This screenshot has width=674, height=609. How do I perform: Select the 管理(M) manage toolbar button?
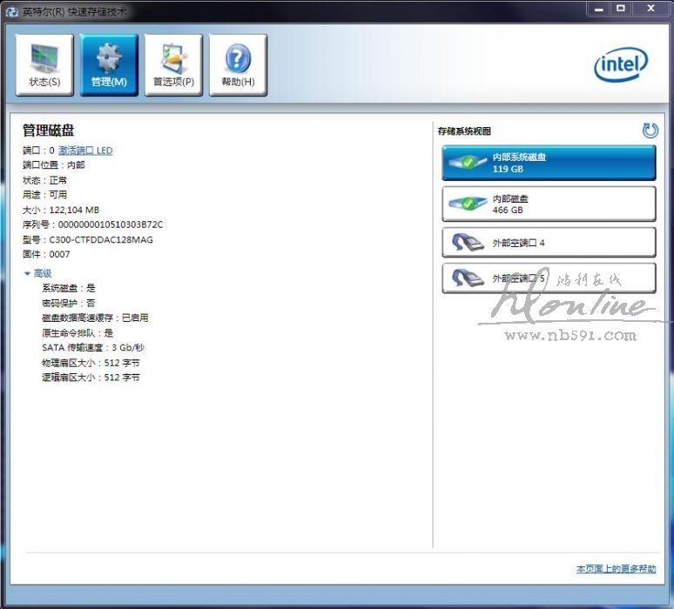pyautogui.click(x=109, y=65)
